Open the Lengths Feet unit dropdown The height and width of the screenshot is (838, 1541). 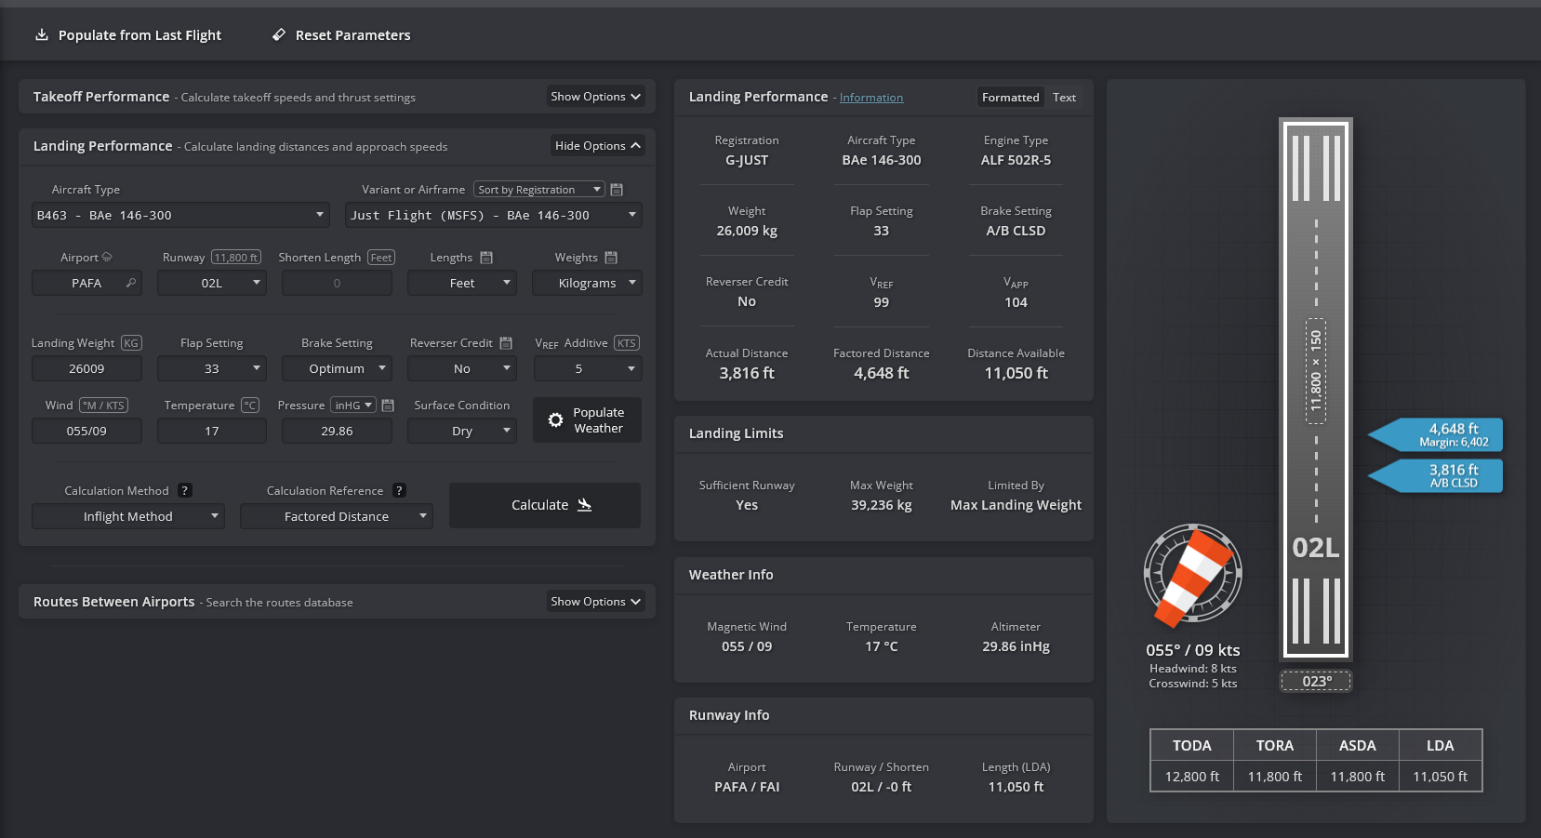(462, 283)
